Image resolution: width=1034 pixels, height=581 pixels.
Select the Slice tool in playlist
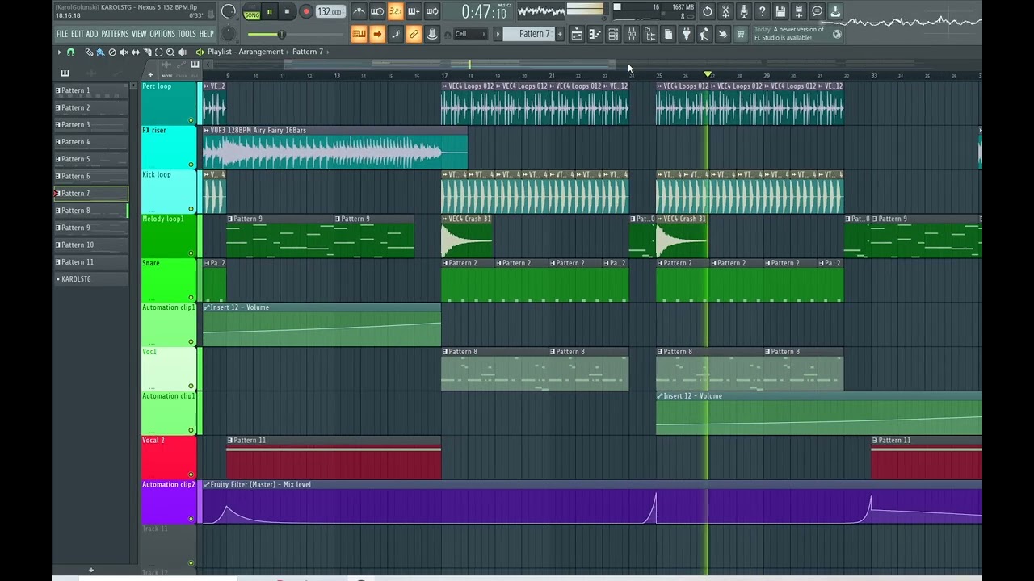[147, 52]
